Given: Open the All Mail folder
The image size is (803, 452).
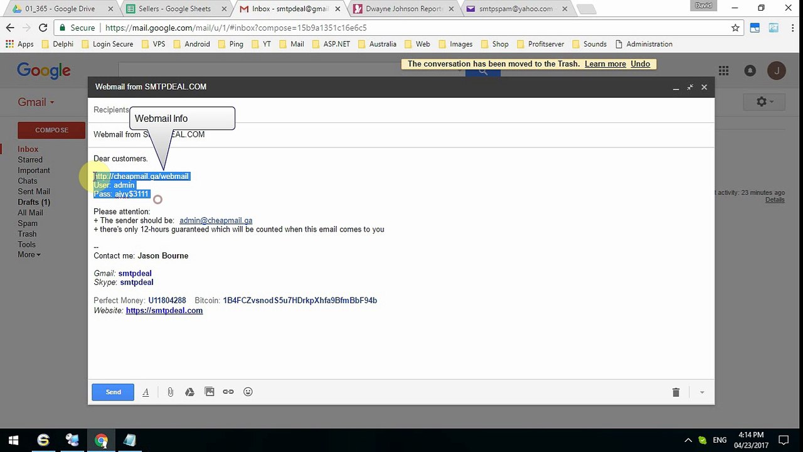Looking at the screenshot, I should 30,213.
